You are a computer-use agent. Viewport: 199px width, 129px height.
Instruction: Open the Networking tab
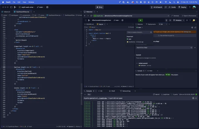coord(125,91)
